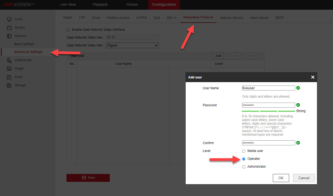Open the HTTPS settings tab
Screen dimensions: 333x196
click(142, 18)
